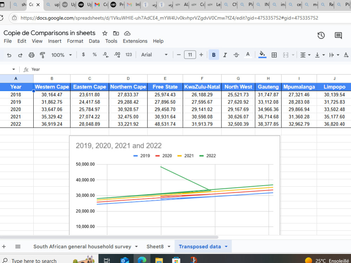Click the Format as currency icon

[x=83, y=55]
